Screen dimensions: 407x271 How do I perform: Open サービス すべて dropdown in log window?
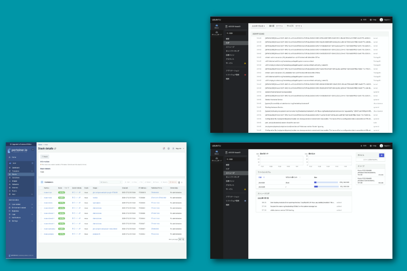tap(298, 26)
